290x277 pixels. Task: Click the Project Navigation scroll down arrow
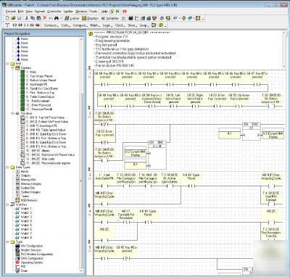(81, 271)
